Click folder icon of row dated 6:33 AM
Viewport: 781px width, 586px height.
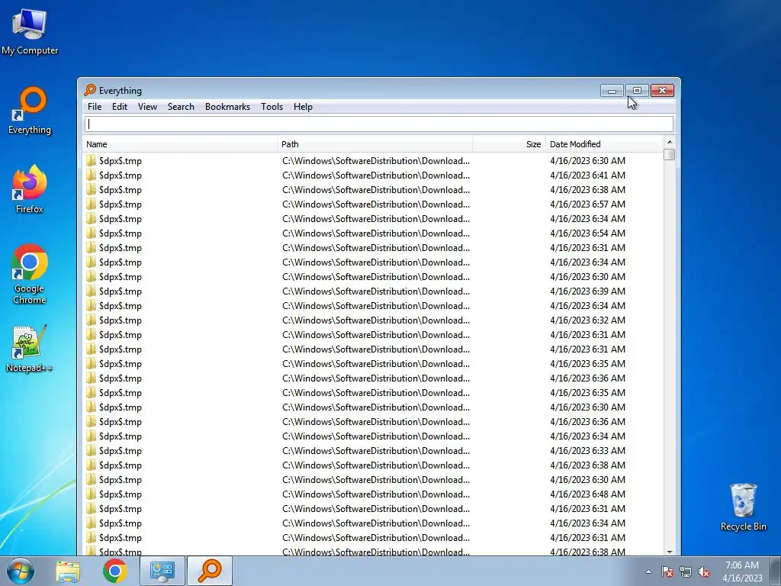(92, 450)
